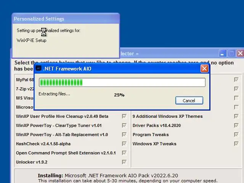Viewport: 244px width, 183px height.
Task: Toggle Program Tweaks checkbox
Action: pyautogui.click(x=236, y=135)
